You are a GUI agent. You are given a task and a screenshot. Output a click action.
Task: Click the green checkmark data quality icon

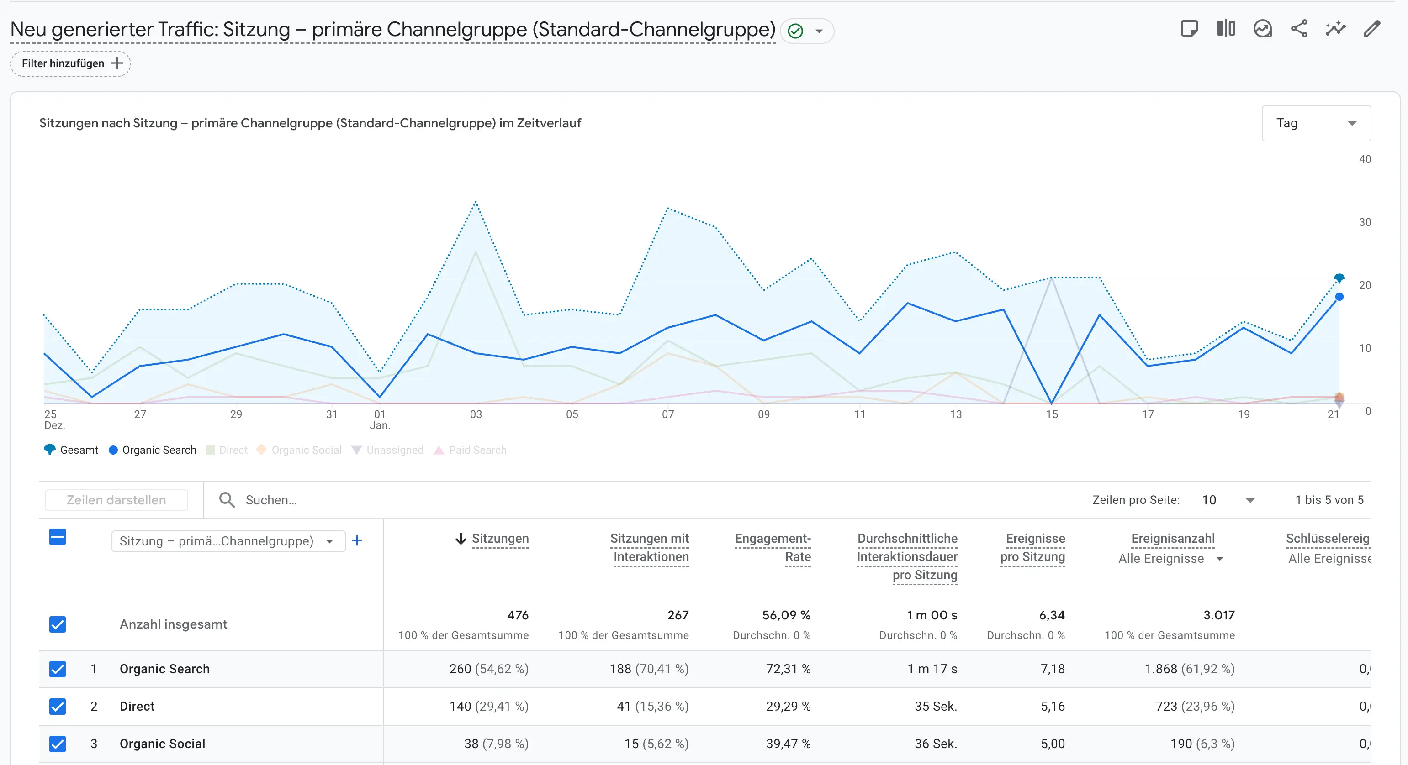(x=796, y=31)
